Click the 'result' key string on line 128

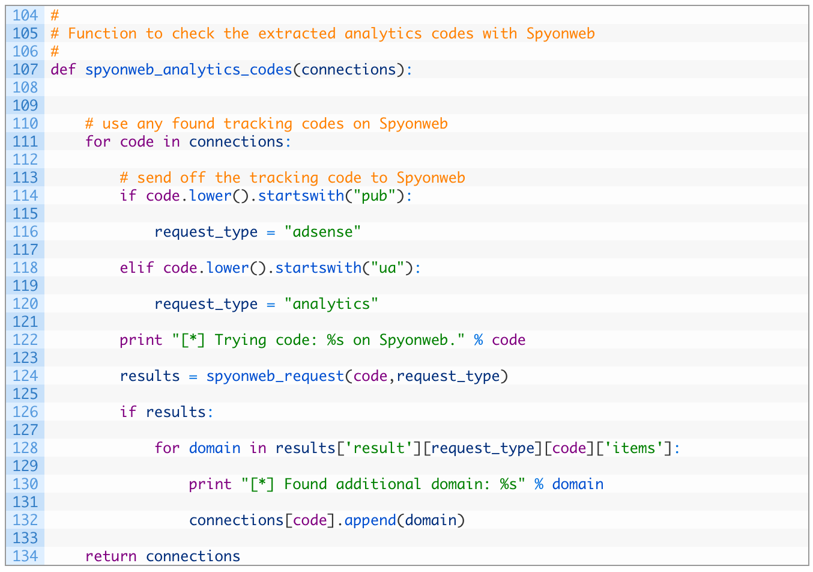(379, 448)
